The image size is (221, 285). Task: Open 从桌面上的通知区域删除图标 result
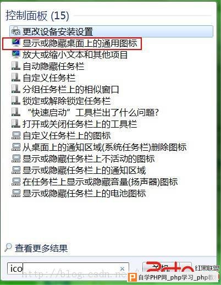pos(104,147)
